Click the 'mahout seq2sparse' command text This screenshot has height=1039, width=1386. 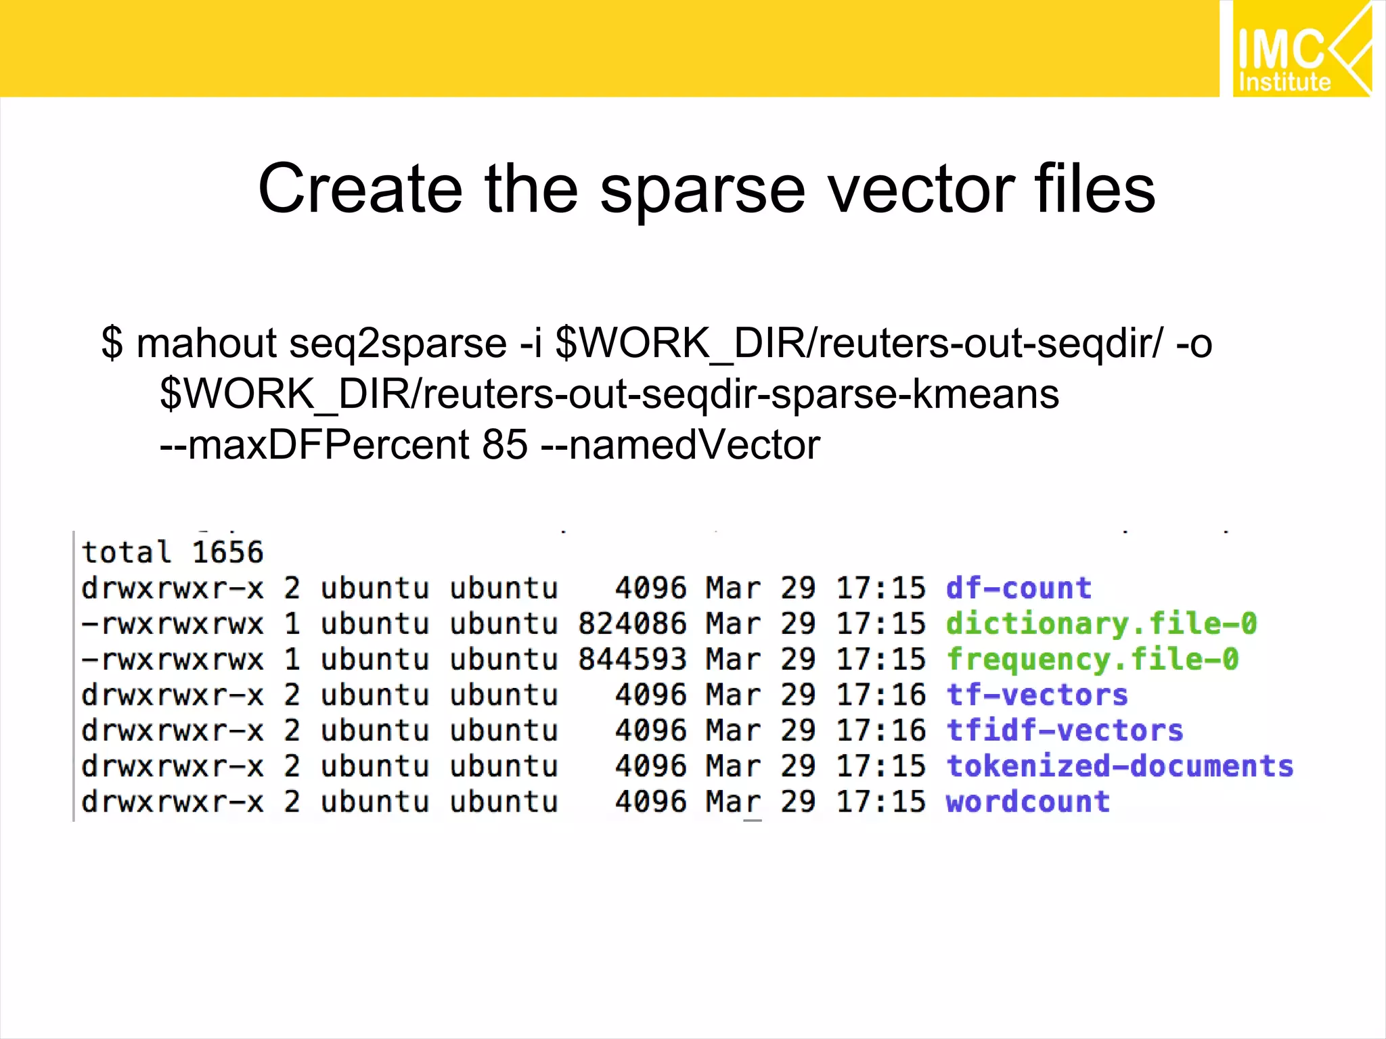click(x=321, y=343)
